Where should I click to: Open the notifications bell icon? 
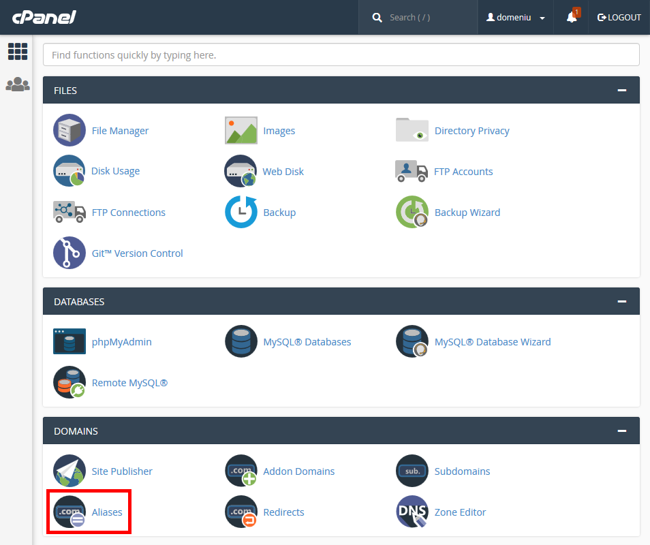click(x=572, y=16)
